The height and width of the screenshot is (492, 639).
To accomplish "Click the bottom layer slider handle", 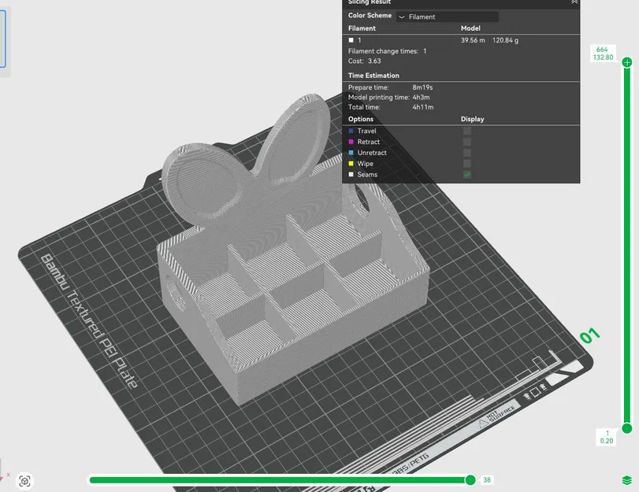I will 627,428.
